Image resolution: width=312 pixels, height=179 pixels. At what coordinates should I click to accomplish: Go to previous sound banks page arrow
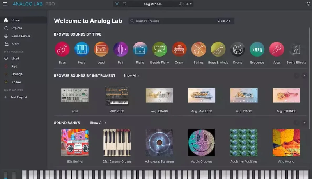[296, 123]
